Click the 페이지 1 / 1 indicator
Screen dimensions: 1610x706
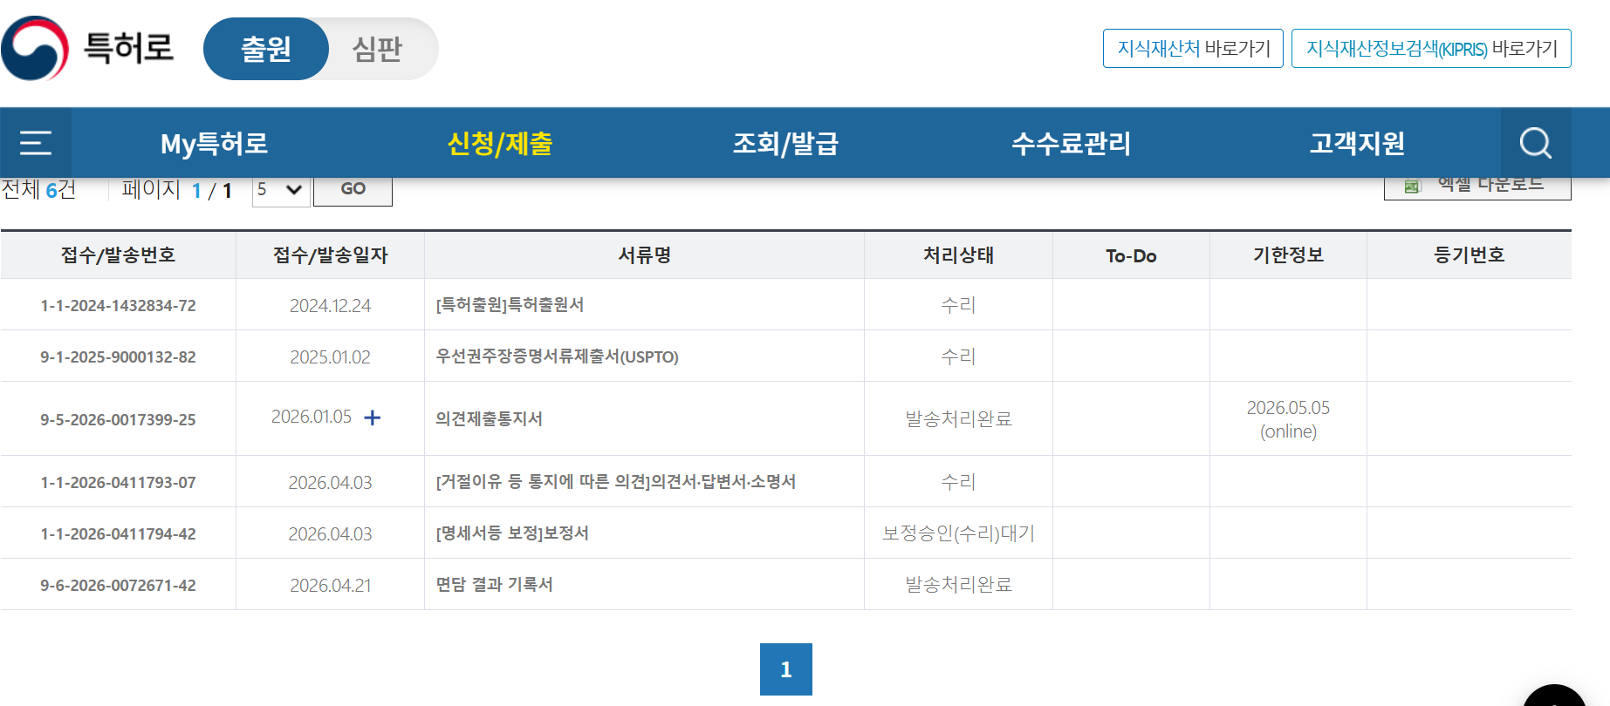(177, 189)
